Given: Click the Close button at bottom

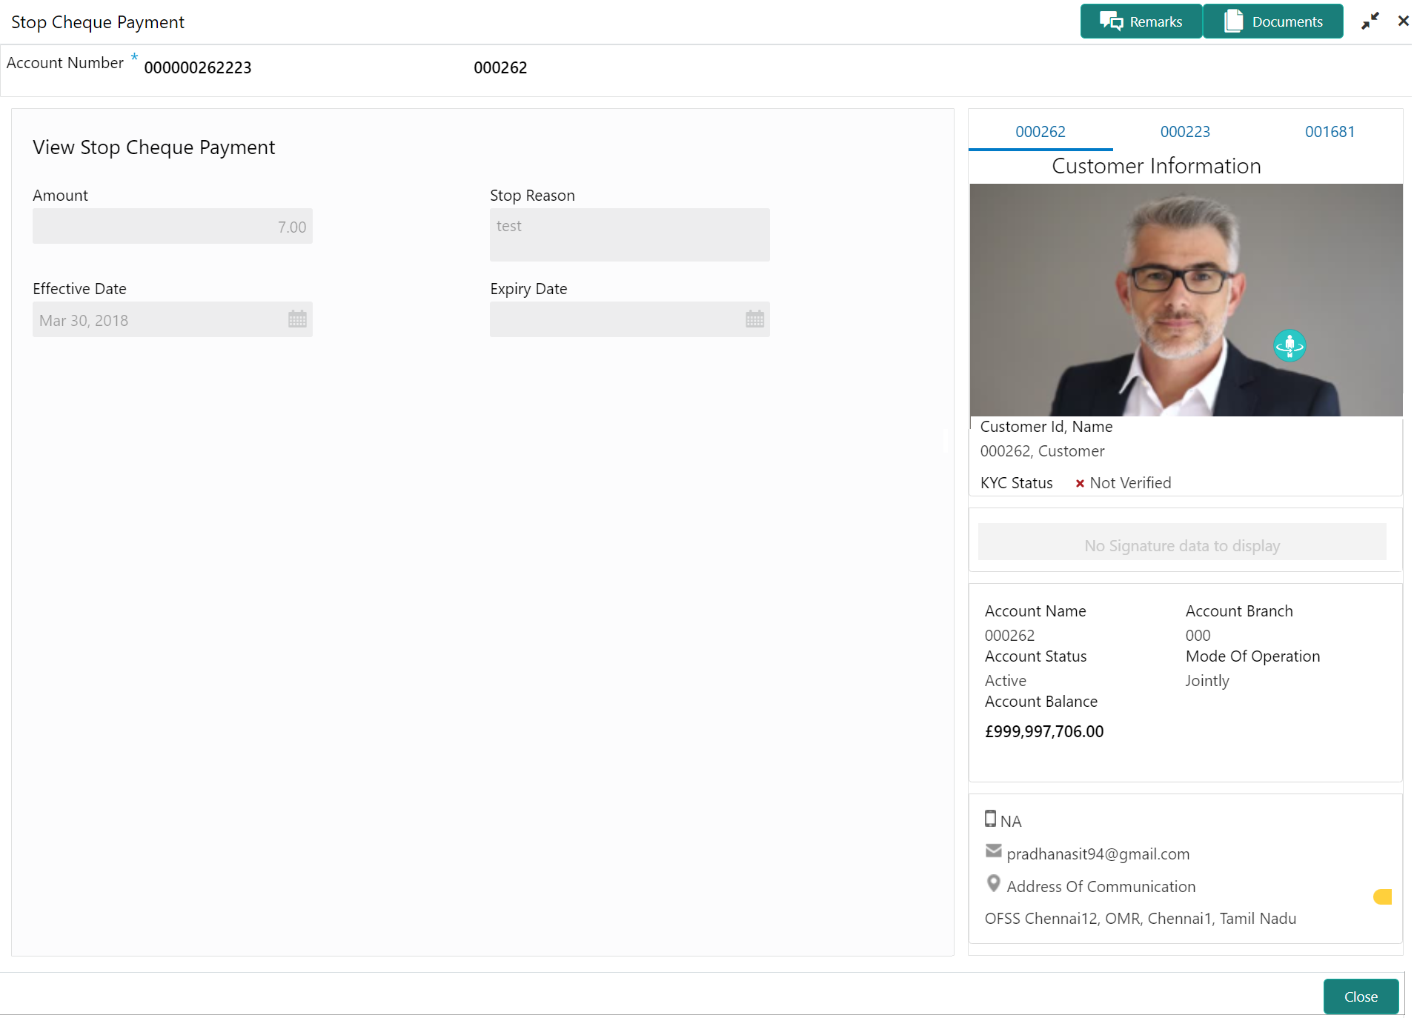Looking at the screenshot, I should (x=1361, y=997).
